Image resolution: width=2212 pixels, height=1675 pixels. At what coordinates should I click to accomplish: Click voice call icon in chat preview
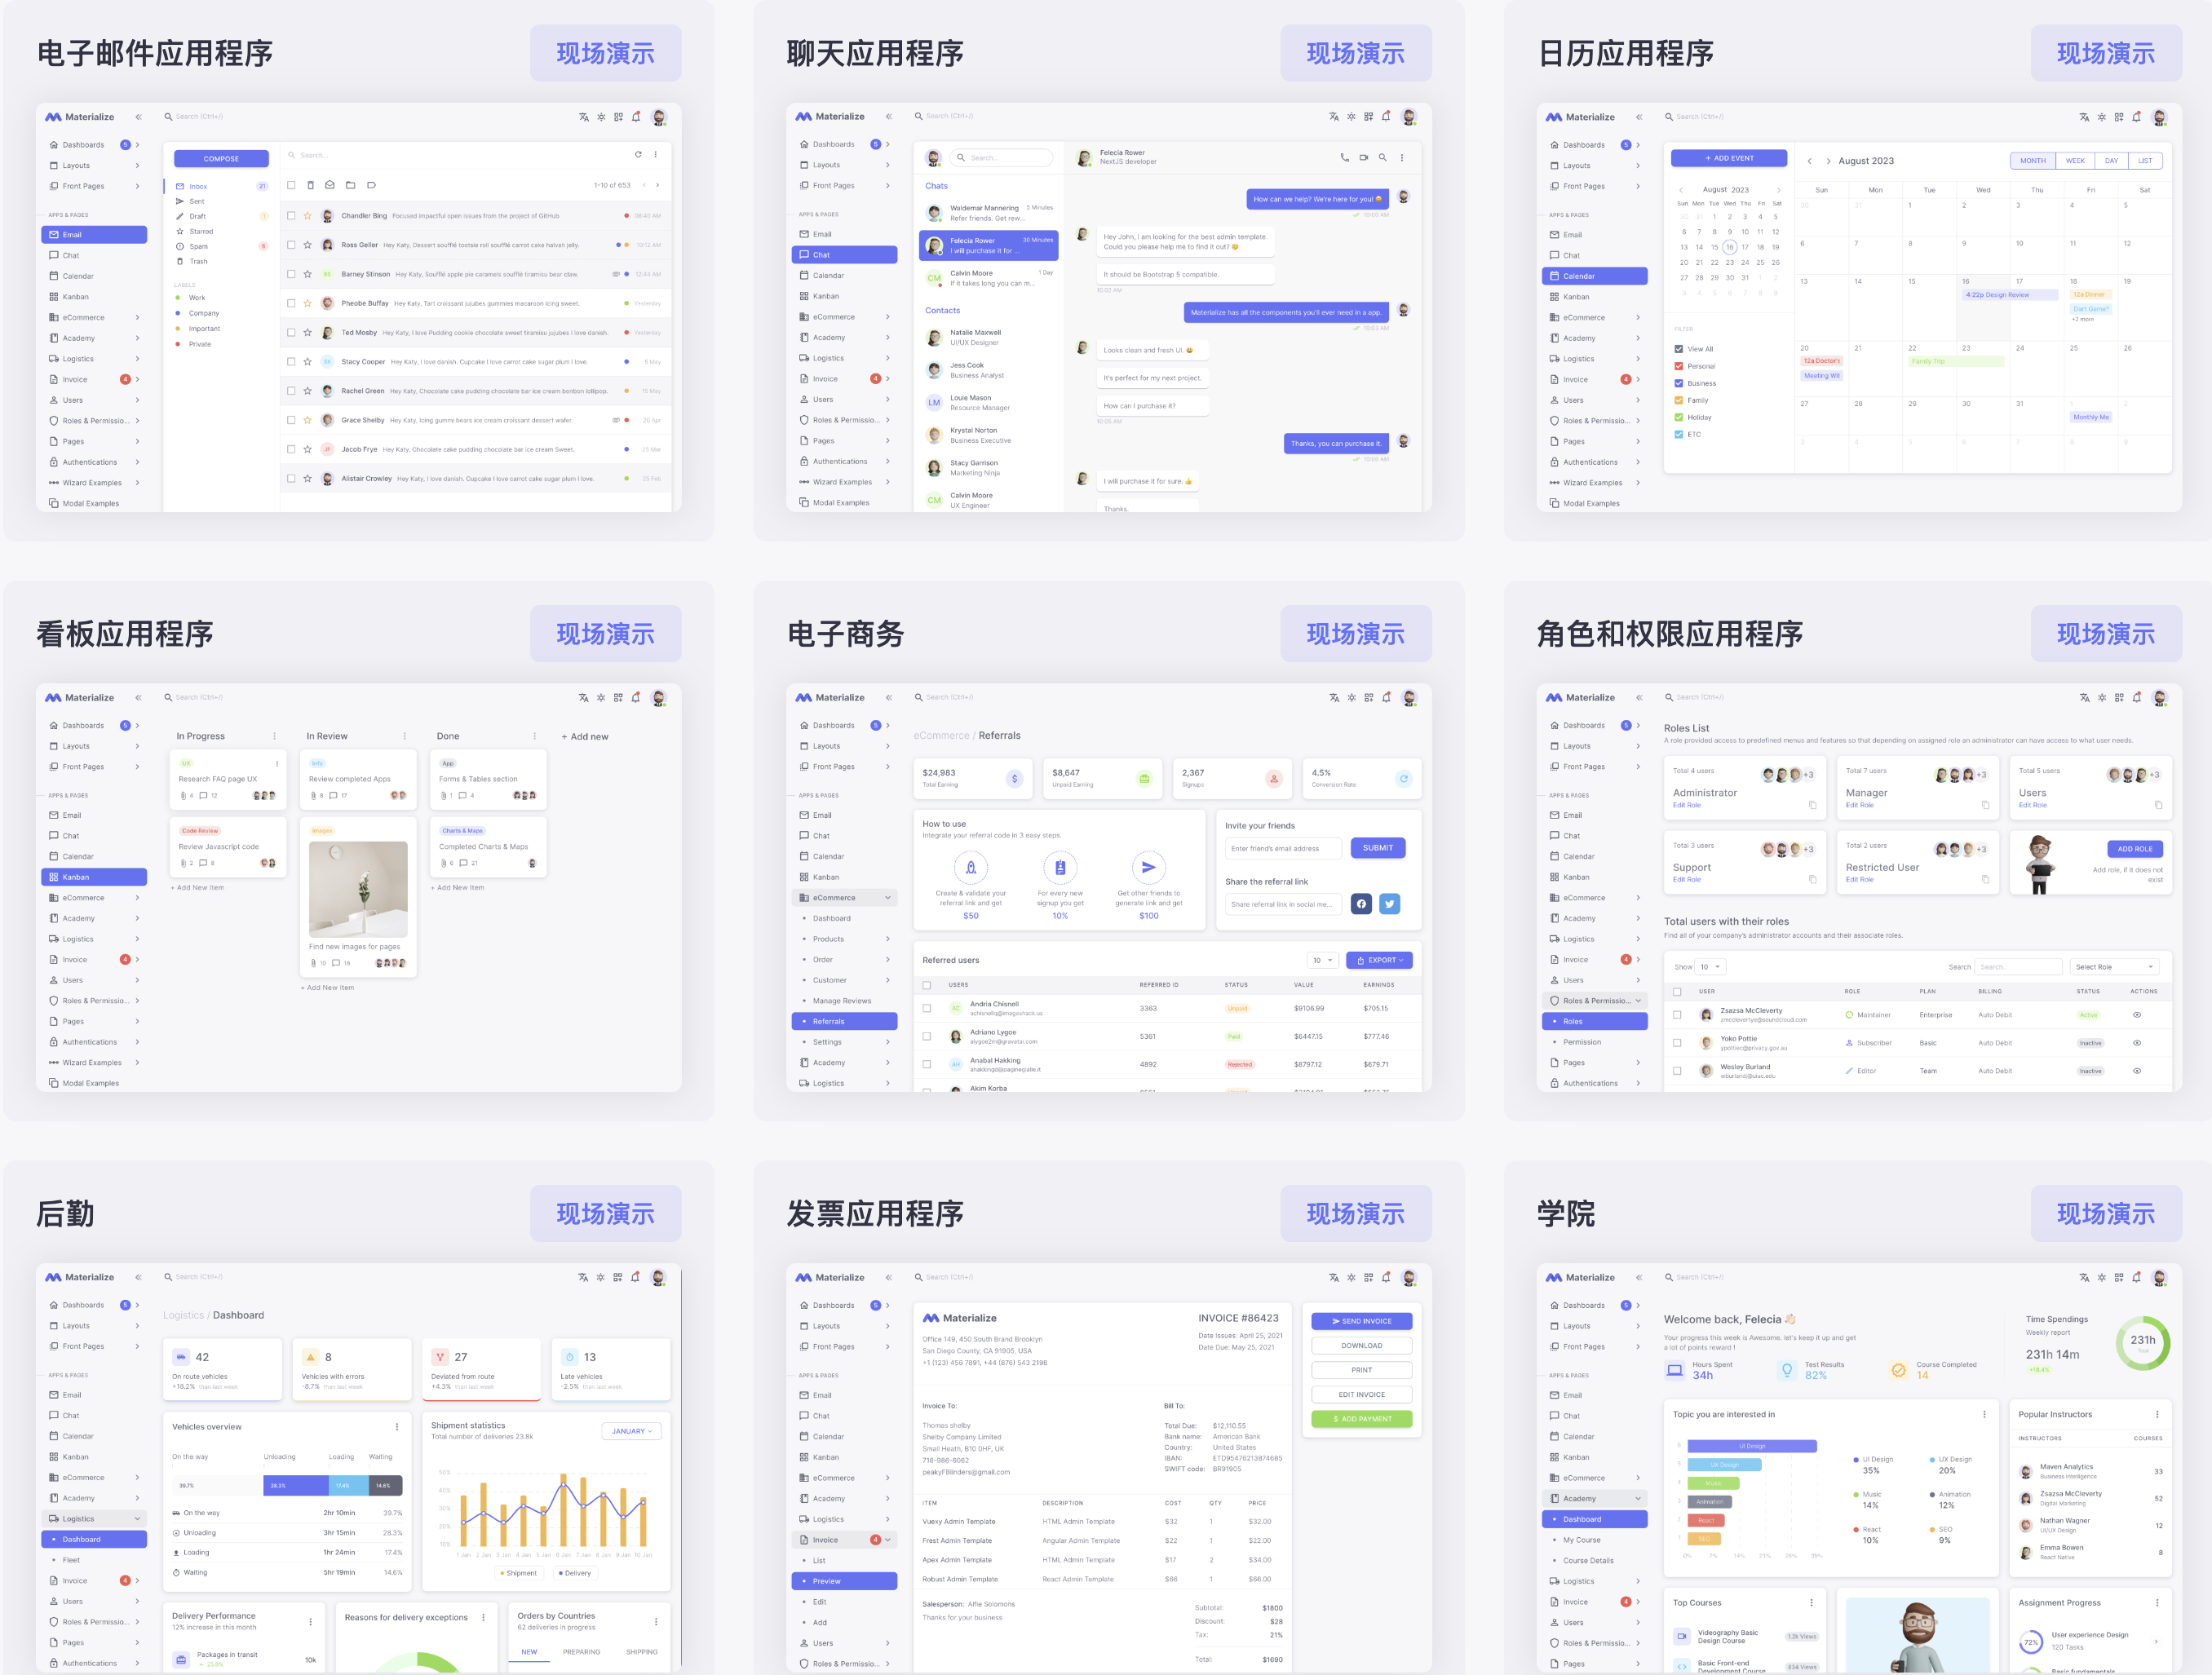click(1344, 157)
